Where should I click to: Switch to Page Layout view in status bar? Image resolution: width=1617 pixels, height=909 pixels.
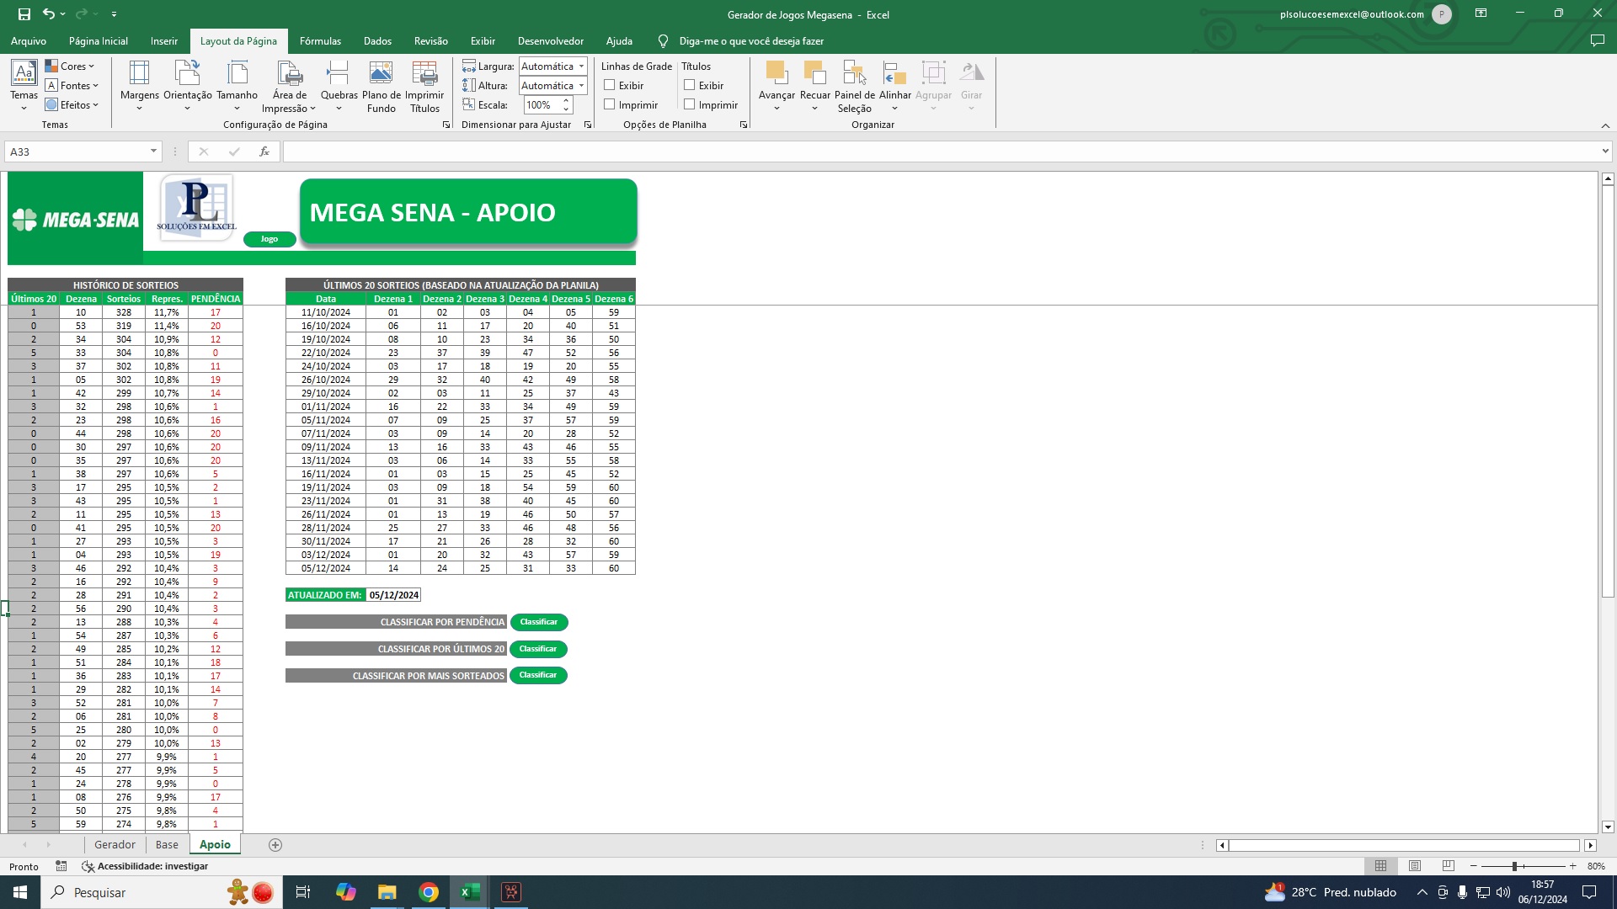click(x=1415, y=866)
